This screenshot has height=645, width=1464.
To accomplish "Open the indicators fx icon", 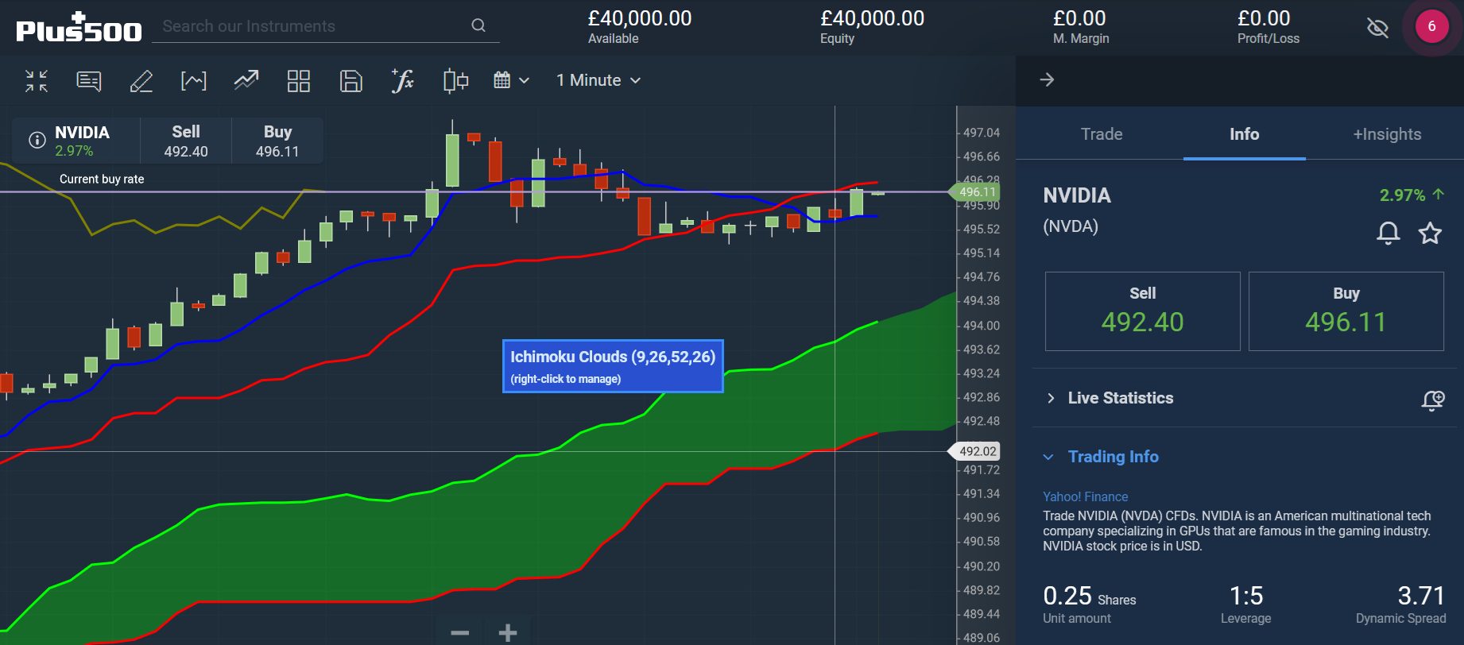I will pyautogui.click(x=403, y=80).
